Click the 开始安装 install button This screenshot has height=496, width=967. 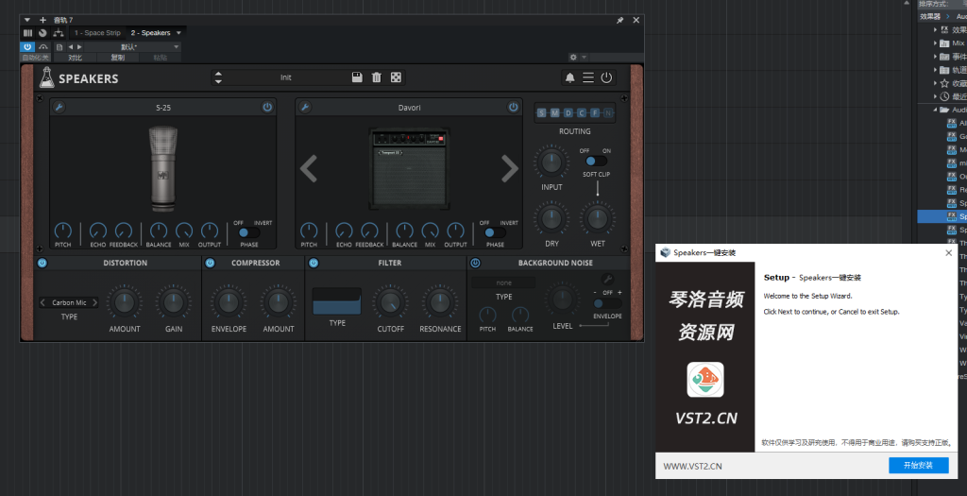click(918, 465)
